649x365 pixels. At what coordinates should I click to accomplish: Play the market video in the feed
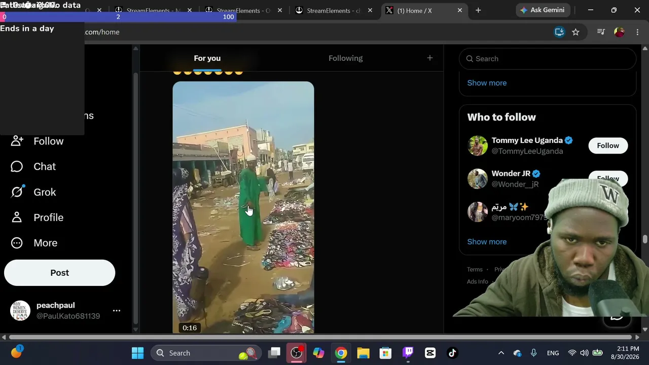(x=243, y=207)
